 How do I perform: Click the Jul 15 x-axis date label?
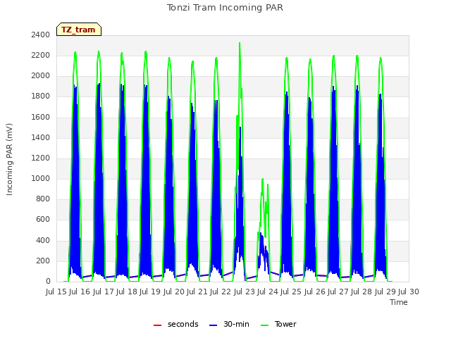(x=56, y=292)
